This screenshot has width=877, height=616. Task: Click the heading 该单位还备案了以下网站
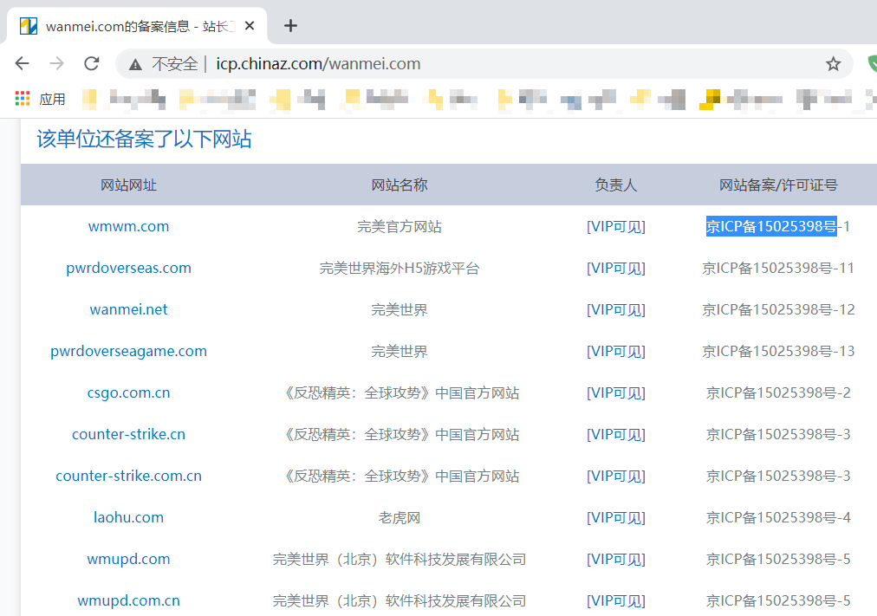tap(145, 139)
